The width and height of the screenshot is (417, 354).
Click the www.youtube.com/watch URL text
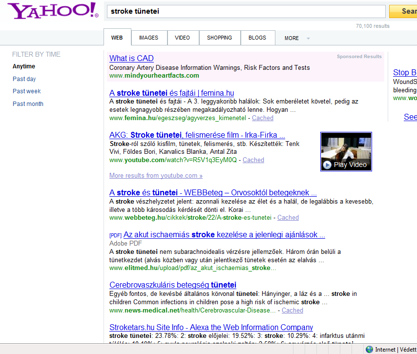[173, 160]
